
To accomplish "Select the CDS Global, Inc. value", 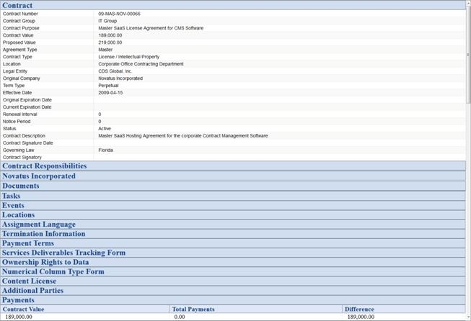I will (115, 71).
